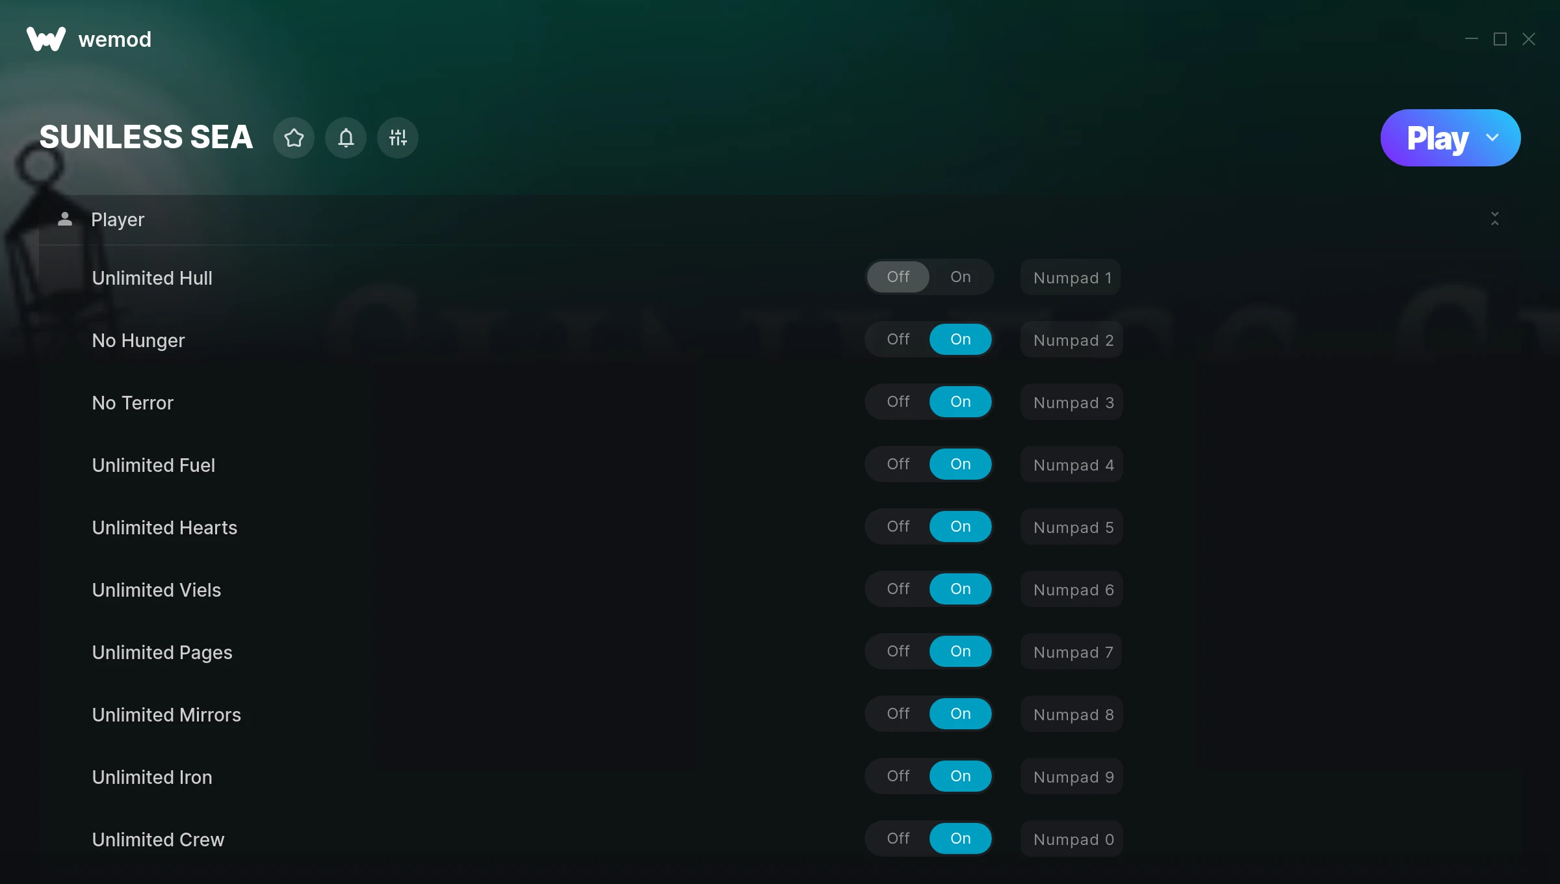Favorite Sunless Sea with star icon

coord(294,138)
